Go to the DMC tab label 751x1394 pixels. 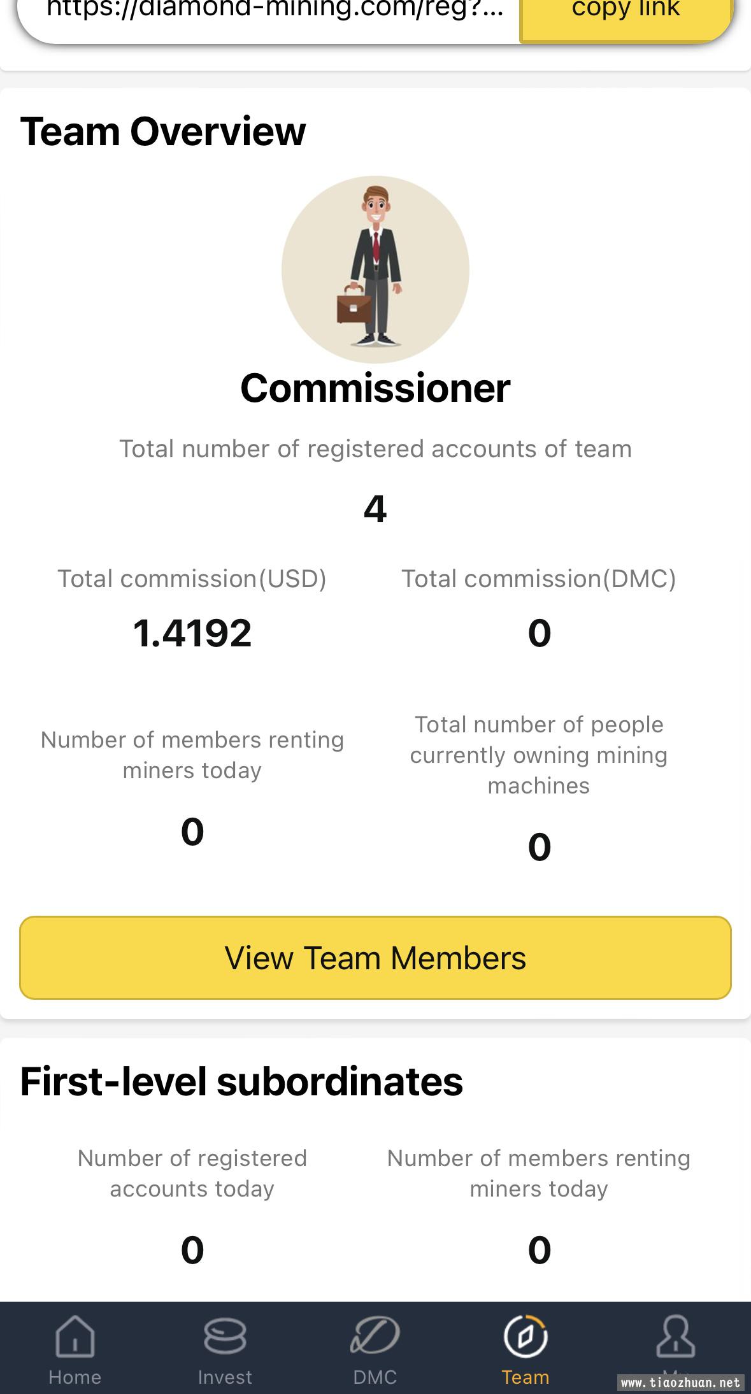click(x=375, y=1377)
